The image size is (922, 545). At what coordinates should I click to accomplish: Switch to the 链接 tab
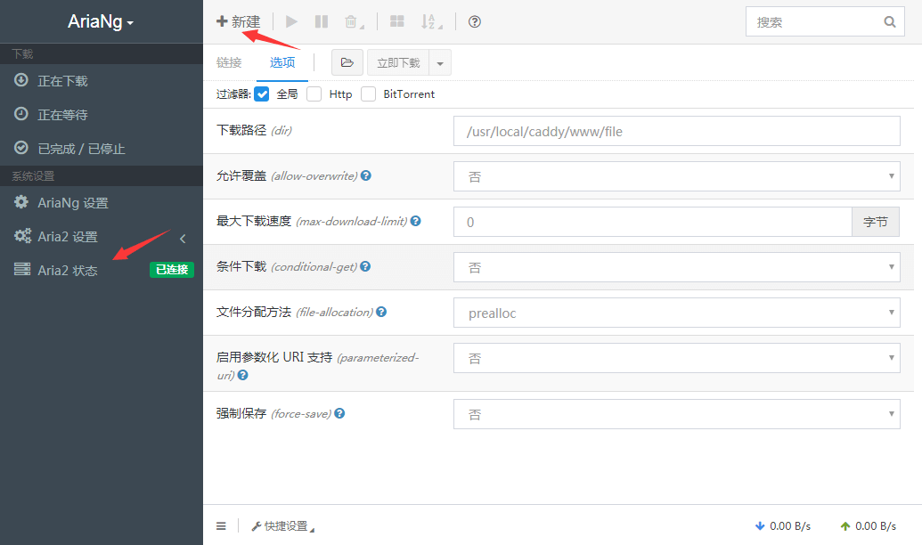click(x=229, y=62)
